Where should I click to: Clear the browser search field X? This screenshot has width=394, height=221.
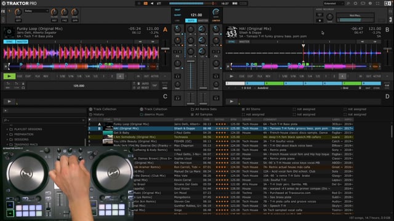83,120
